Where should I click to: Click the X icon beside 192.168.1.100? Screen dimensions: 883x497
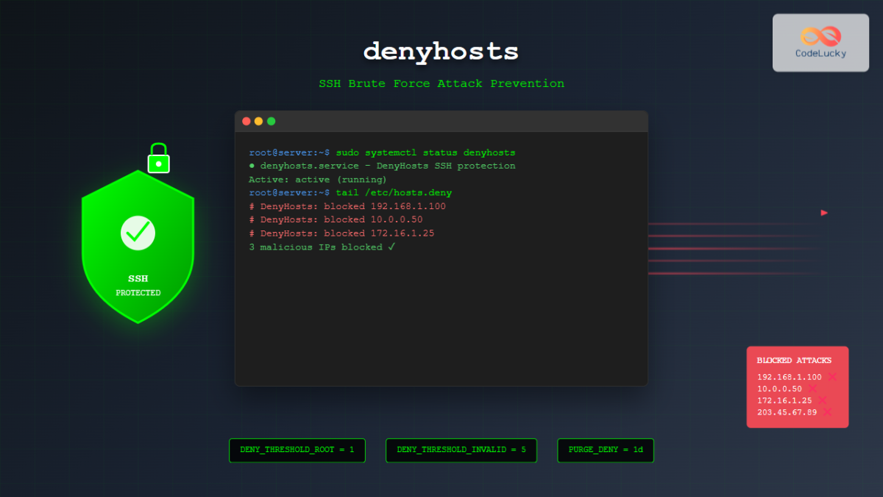click(x=832, y=376)
